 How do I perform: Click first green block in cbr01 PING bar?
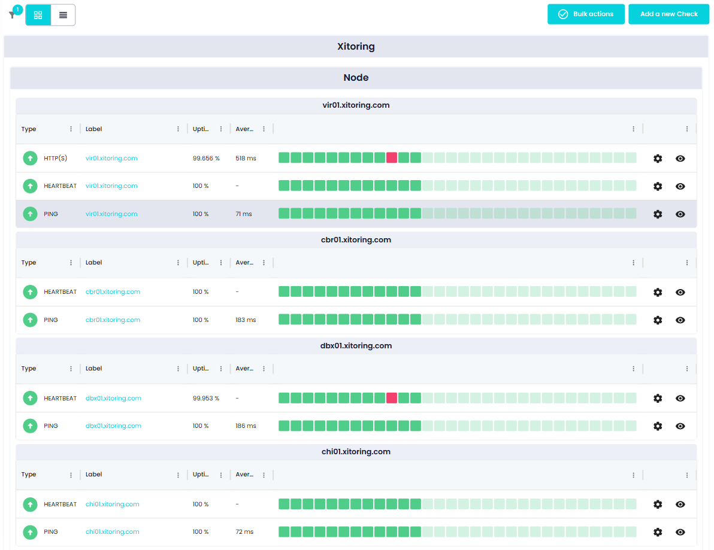click(284, 320)
